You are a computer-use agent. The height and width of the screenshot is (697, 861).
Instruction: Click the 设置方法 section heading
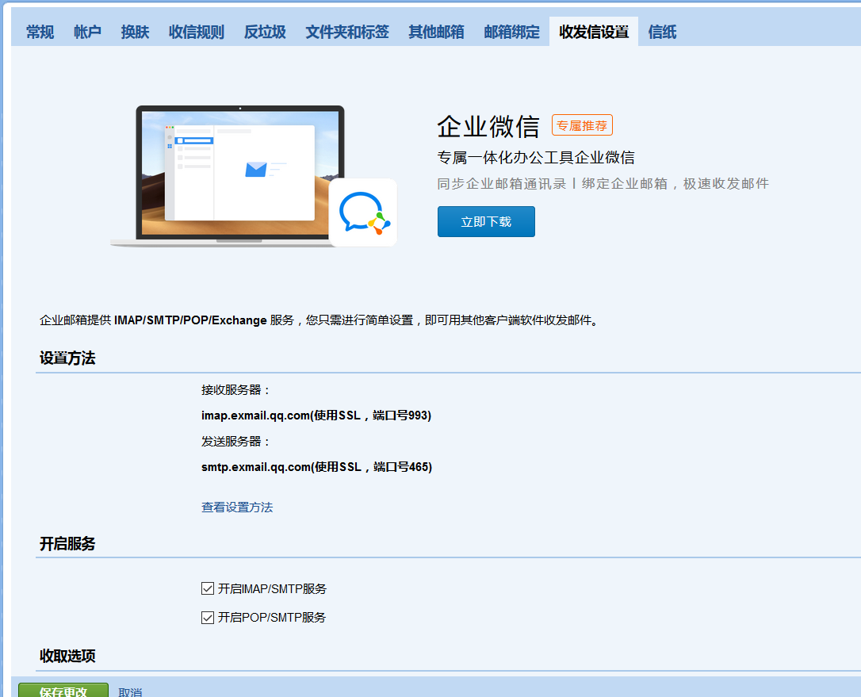[x=67, y=358]
